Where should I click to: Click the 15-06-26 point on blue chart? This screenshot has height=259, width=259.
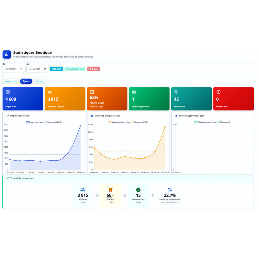click(71, 150)
